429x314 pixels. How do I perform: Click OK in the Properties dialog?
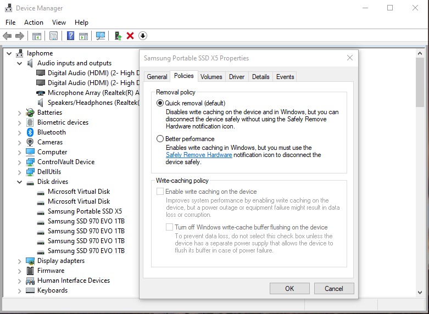point(289,289)
